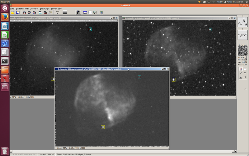This screenshot has height=156, width=249.
Task: Select the stamp tool in side panel
Action: point(241,77)
